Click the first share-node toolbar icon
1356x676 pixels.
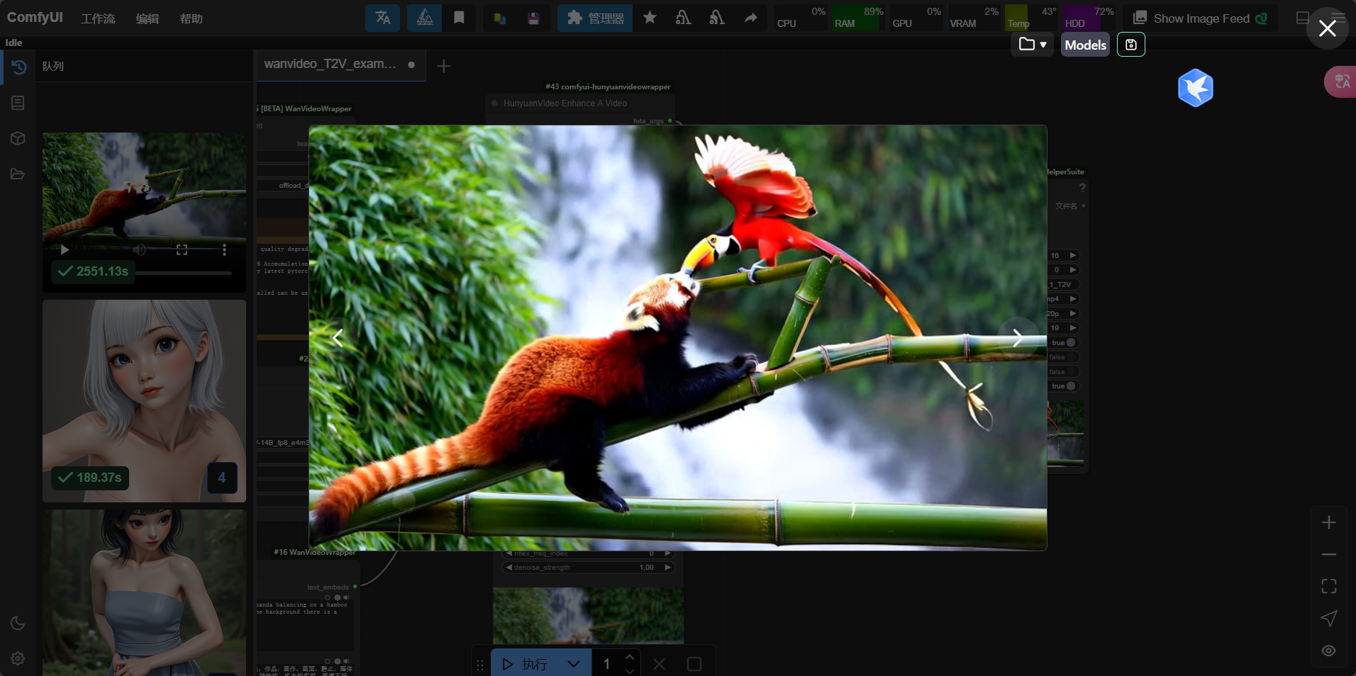point(683,18)
